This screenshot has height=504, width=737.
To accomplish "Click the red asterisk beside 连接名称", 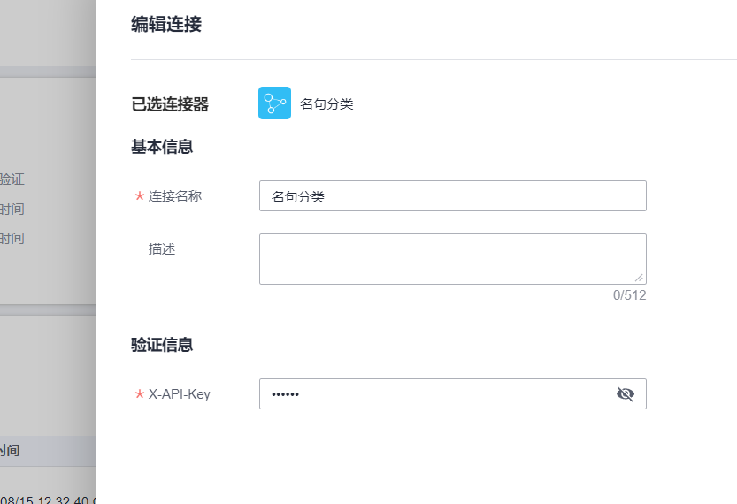I will tap(140, 196).
